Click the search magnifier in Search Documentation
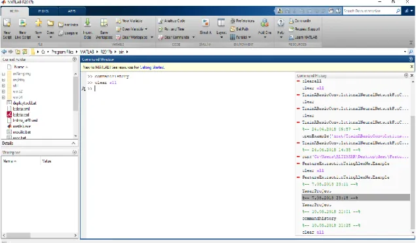This screenshot has height=243, width=416. (x=398, y=11)
